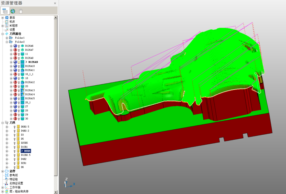Open the globe browser tab icon

tap(13, 11)
